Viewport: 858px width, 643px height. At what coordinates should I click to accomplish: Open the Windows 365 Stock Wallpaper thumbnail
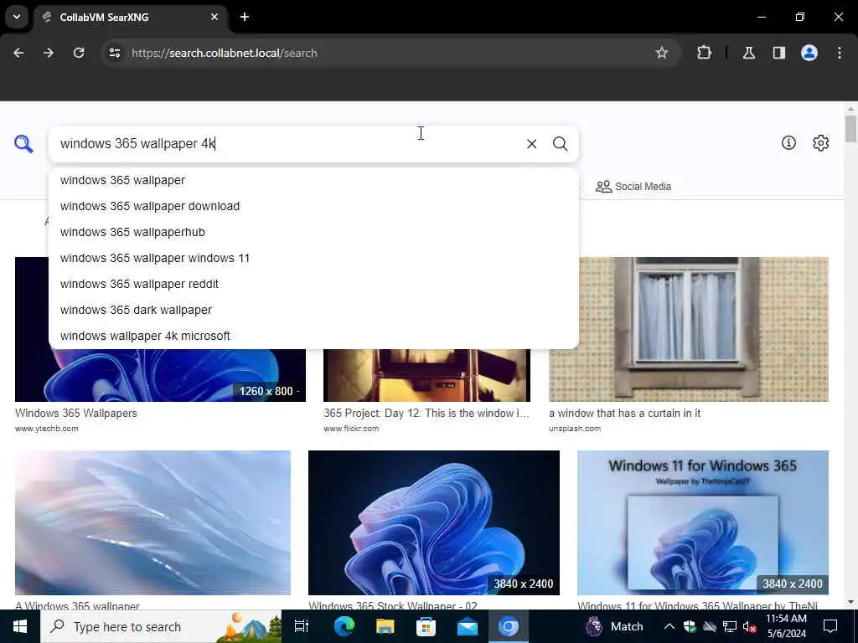pos(433,522)
